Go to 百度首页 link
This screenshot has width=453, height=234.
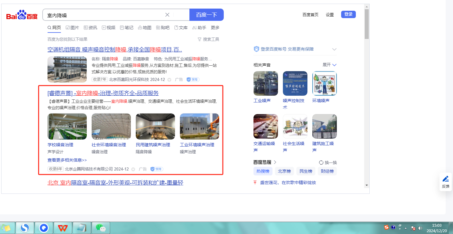click(310, 15)
